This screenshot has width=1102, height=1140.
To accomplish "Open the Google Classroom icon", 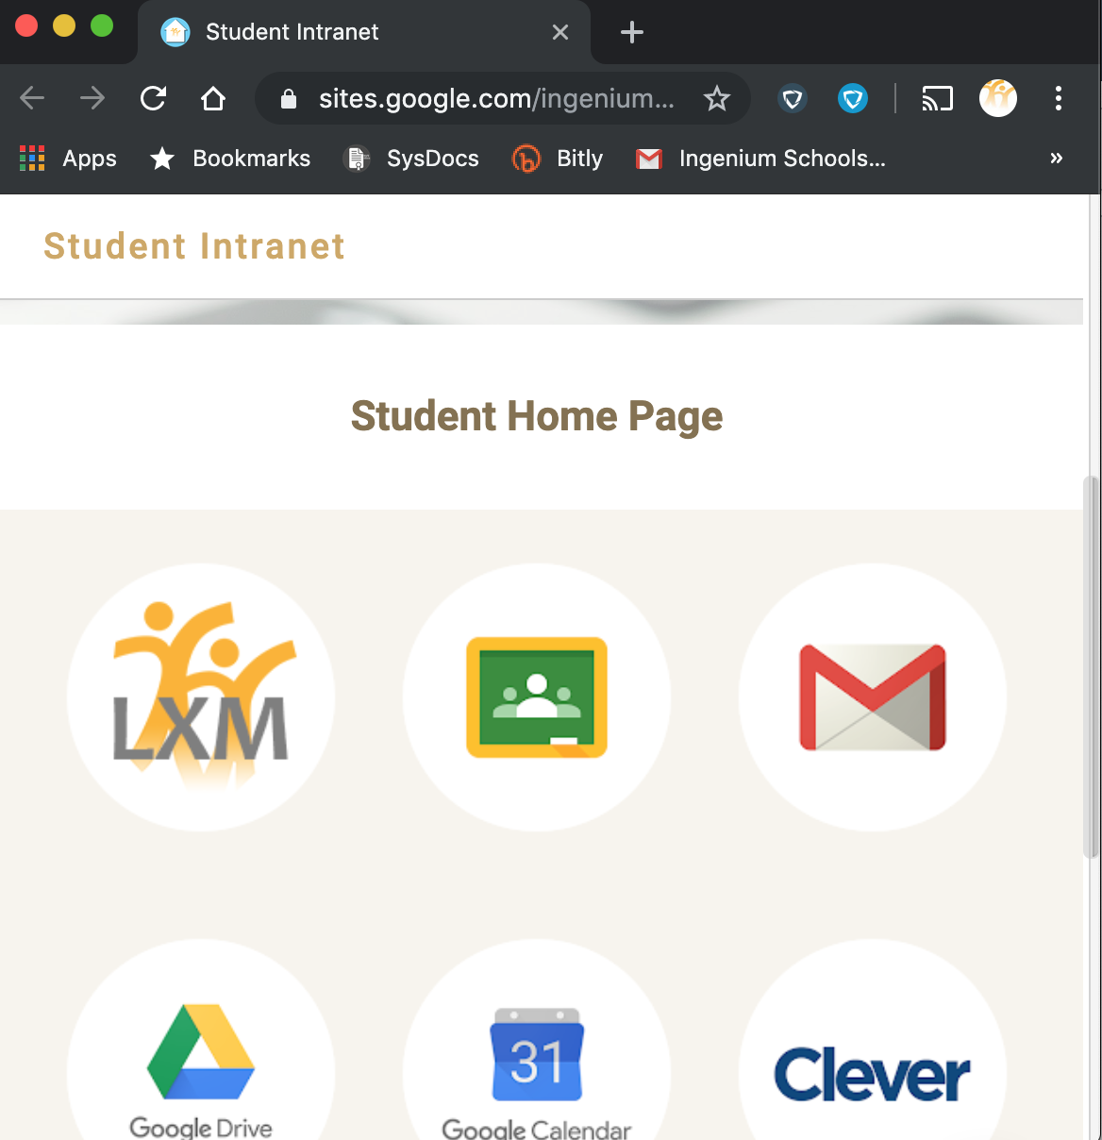I will (537, 697).
